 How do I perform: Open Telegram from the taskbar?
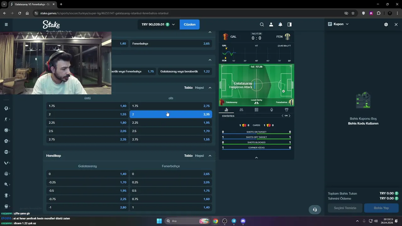click(x=234, y=221)
